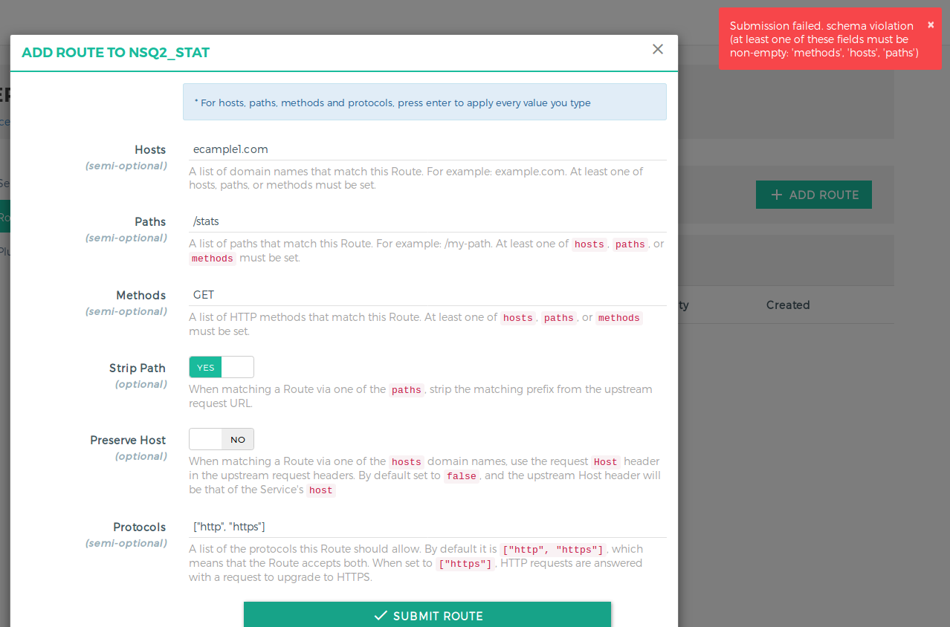950x627 pixels.
Task: Click the Strip Path label
Action: pyautogui.click(x=138, y=368)
